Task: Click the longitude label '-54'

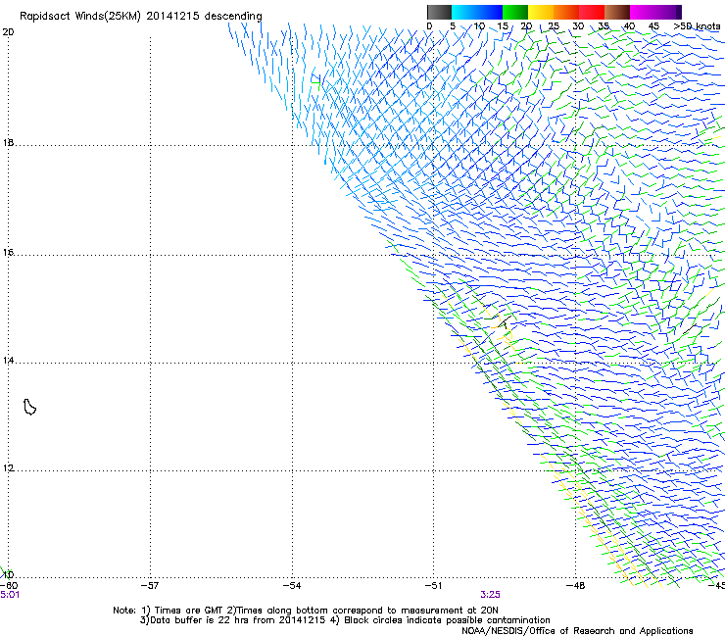Action: (x=292, y=586)
